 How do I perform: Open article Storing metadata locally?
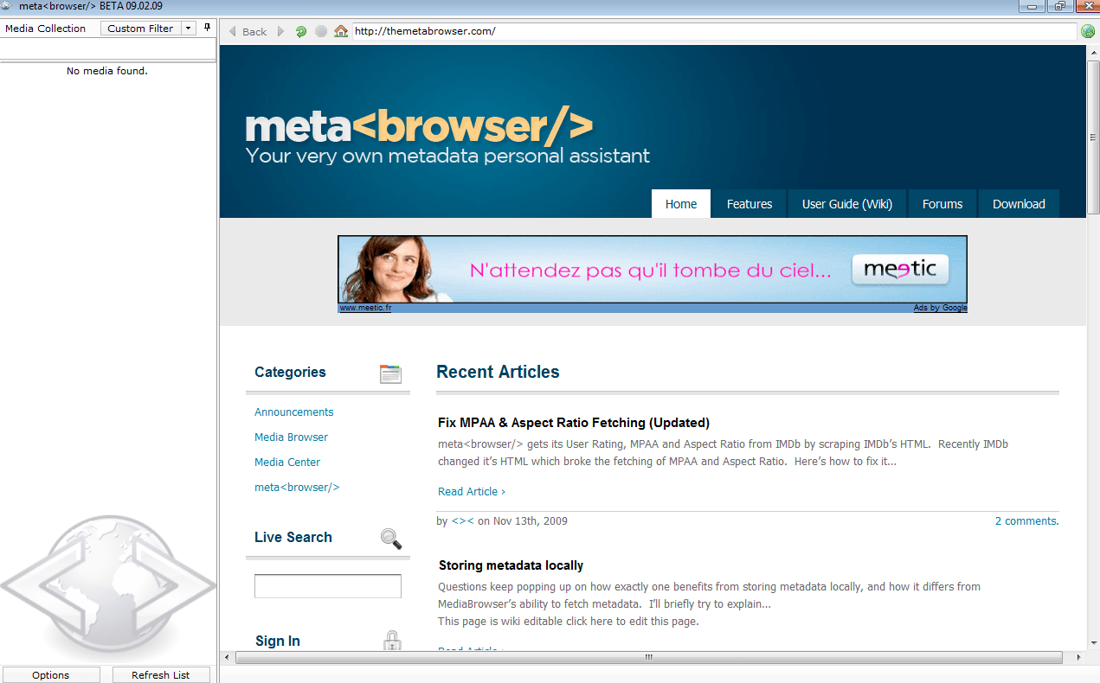coord(511,565)
